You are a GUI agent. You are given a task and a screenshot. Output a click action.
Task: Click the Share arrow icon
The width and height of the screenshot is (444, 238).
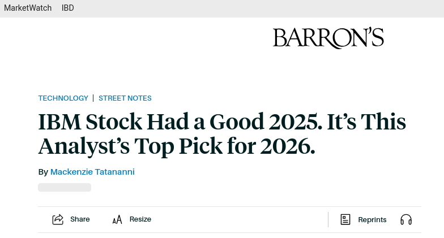click(58, 219)
